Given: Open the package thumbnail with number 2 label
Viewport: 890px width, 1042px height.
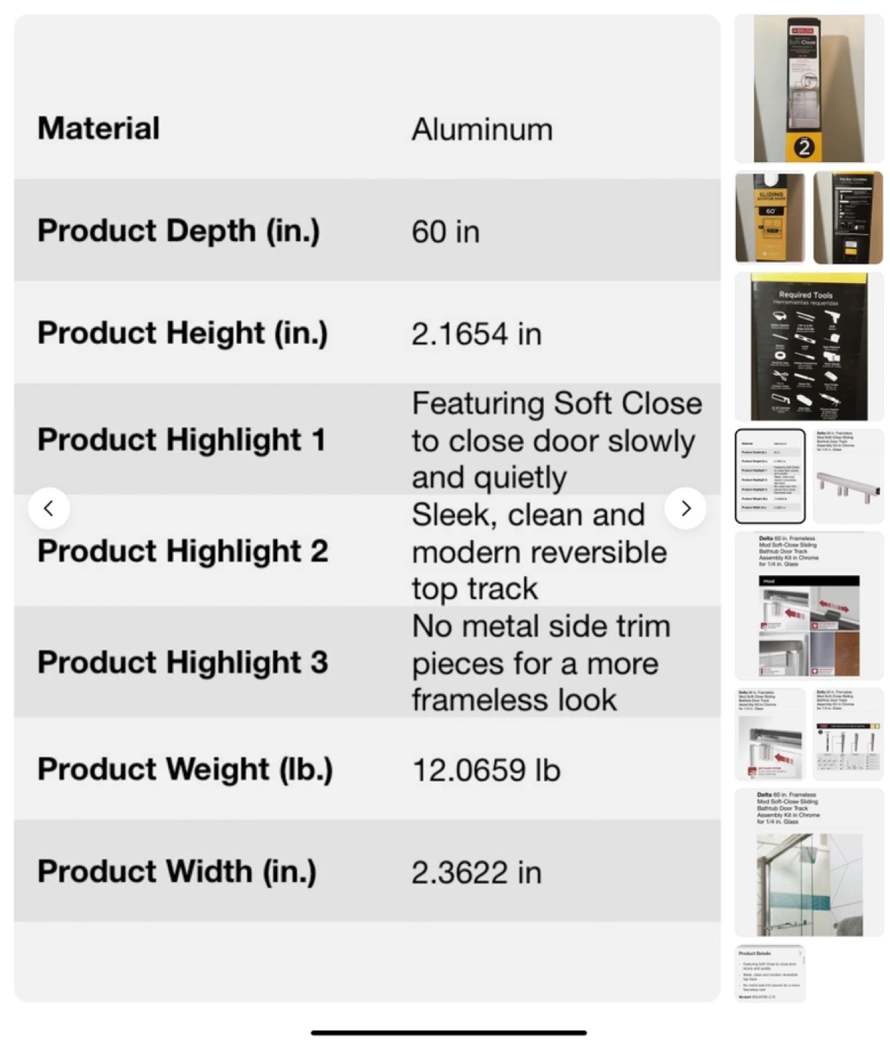Looking at the screenshot, I should [808, 88].
